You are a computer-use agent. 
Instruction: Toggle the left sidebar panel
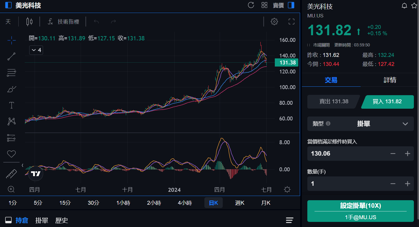tap(8, 5)
